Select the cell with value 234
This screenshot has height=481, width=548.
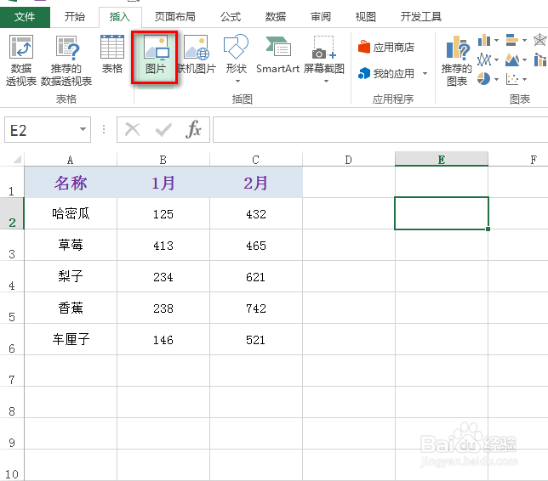pyautogui.click(x=163, y=276)
